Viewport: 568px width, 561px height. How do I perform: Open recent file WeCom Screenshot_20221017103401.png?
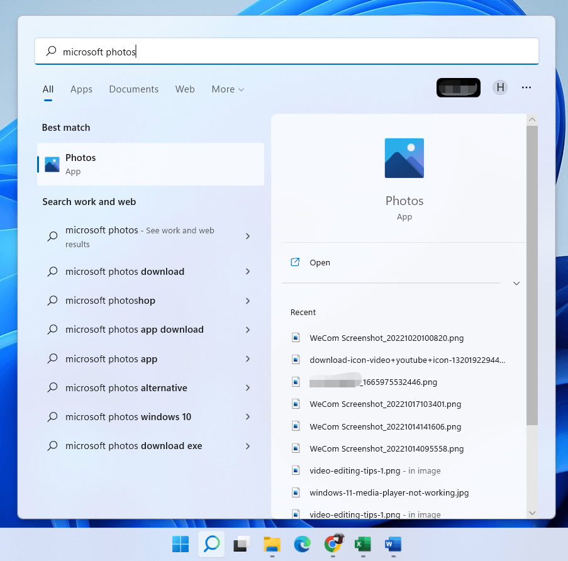click(x=386, y=404)
